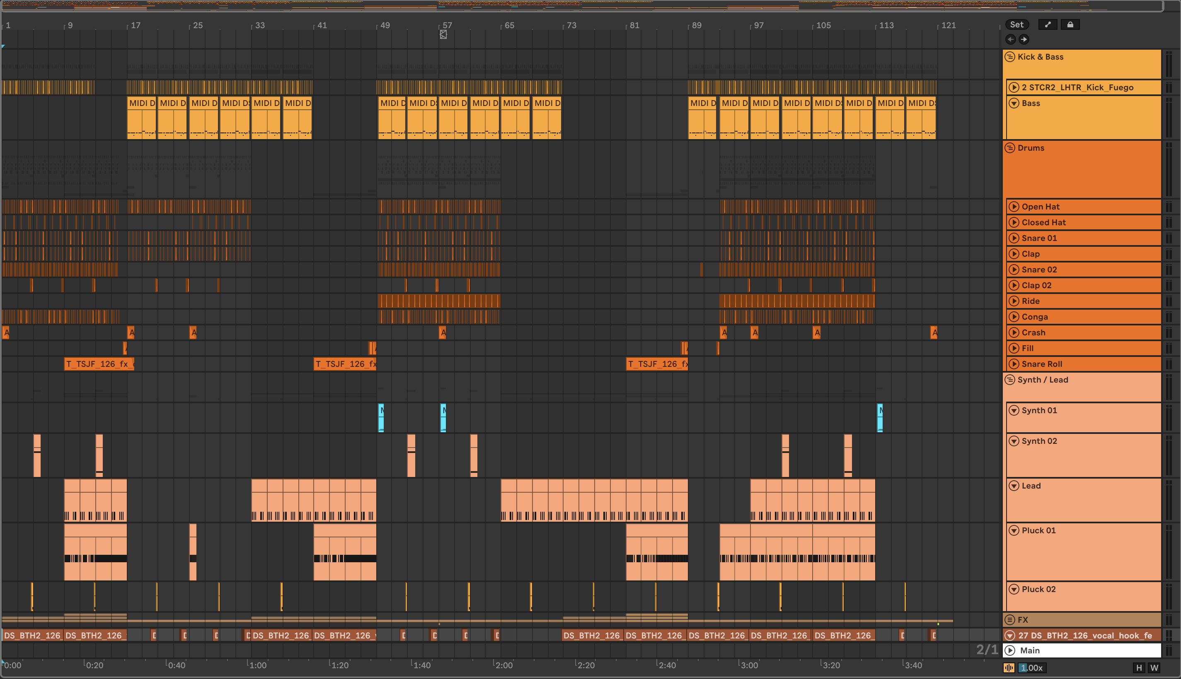Fold the Pluck 01 track
The image size is (1181, 679).
tap(1014, 531)
